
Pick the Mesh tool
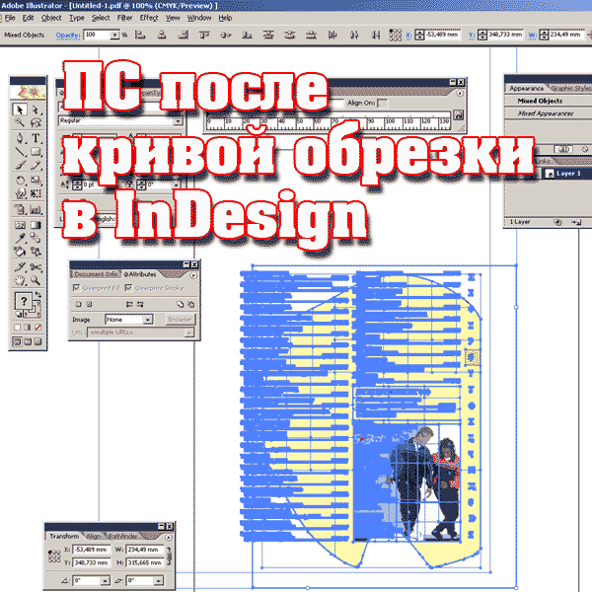[20, 225]
